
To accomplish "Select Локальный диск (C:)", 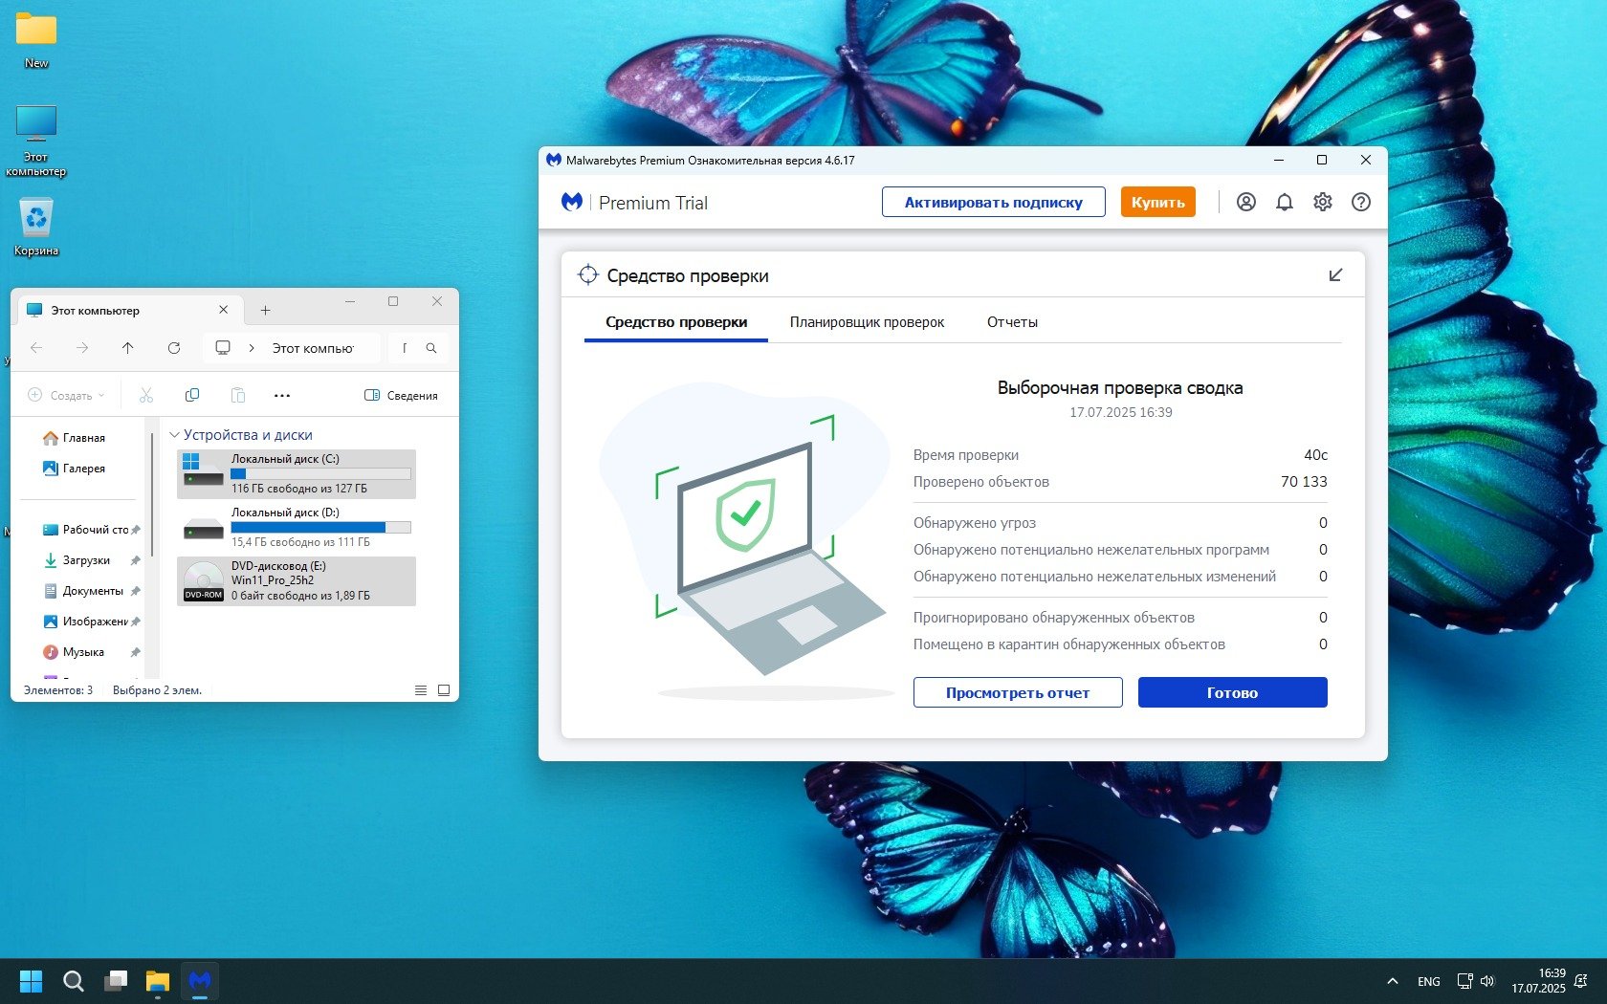I will point(297,474).
